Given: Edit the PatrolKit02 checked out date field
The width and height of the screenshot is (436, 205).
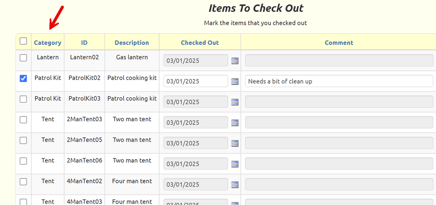Looking at the screenshot, I should coord(195,81).
